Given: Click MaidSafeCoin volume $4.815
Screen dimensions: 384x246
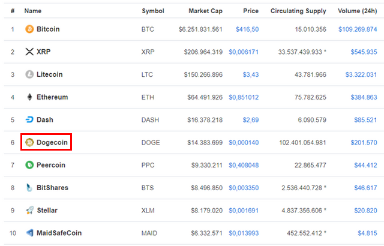Looking at the screenshot, I should click(367, 233).
